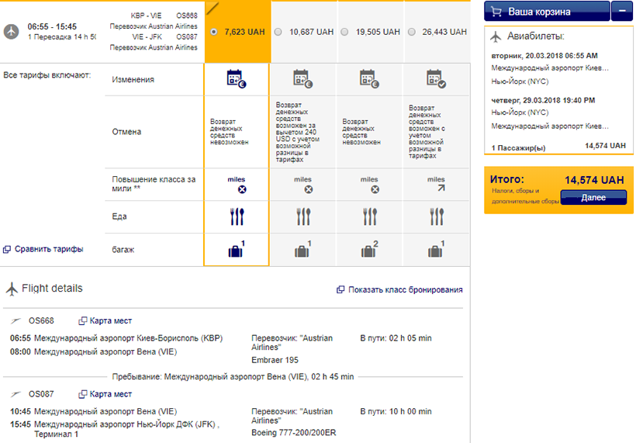Select the 7,623 UAH fare radio button
The image size is (636, 443).
coord(214,33)
